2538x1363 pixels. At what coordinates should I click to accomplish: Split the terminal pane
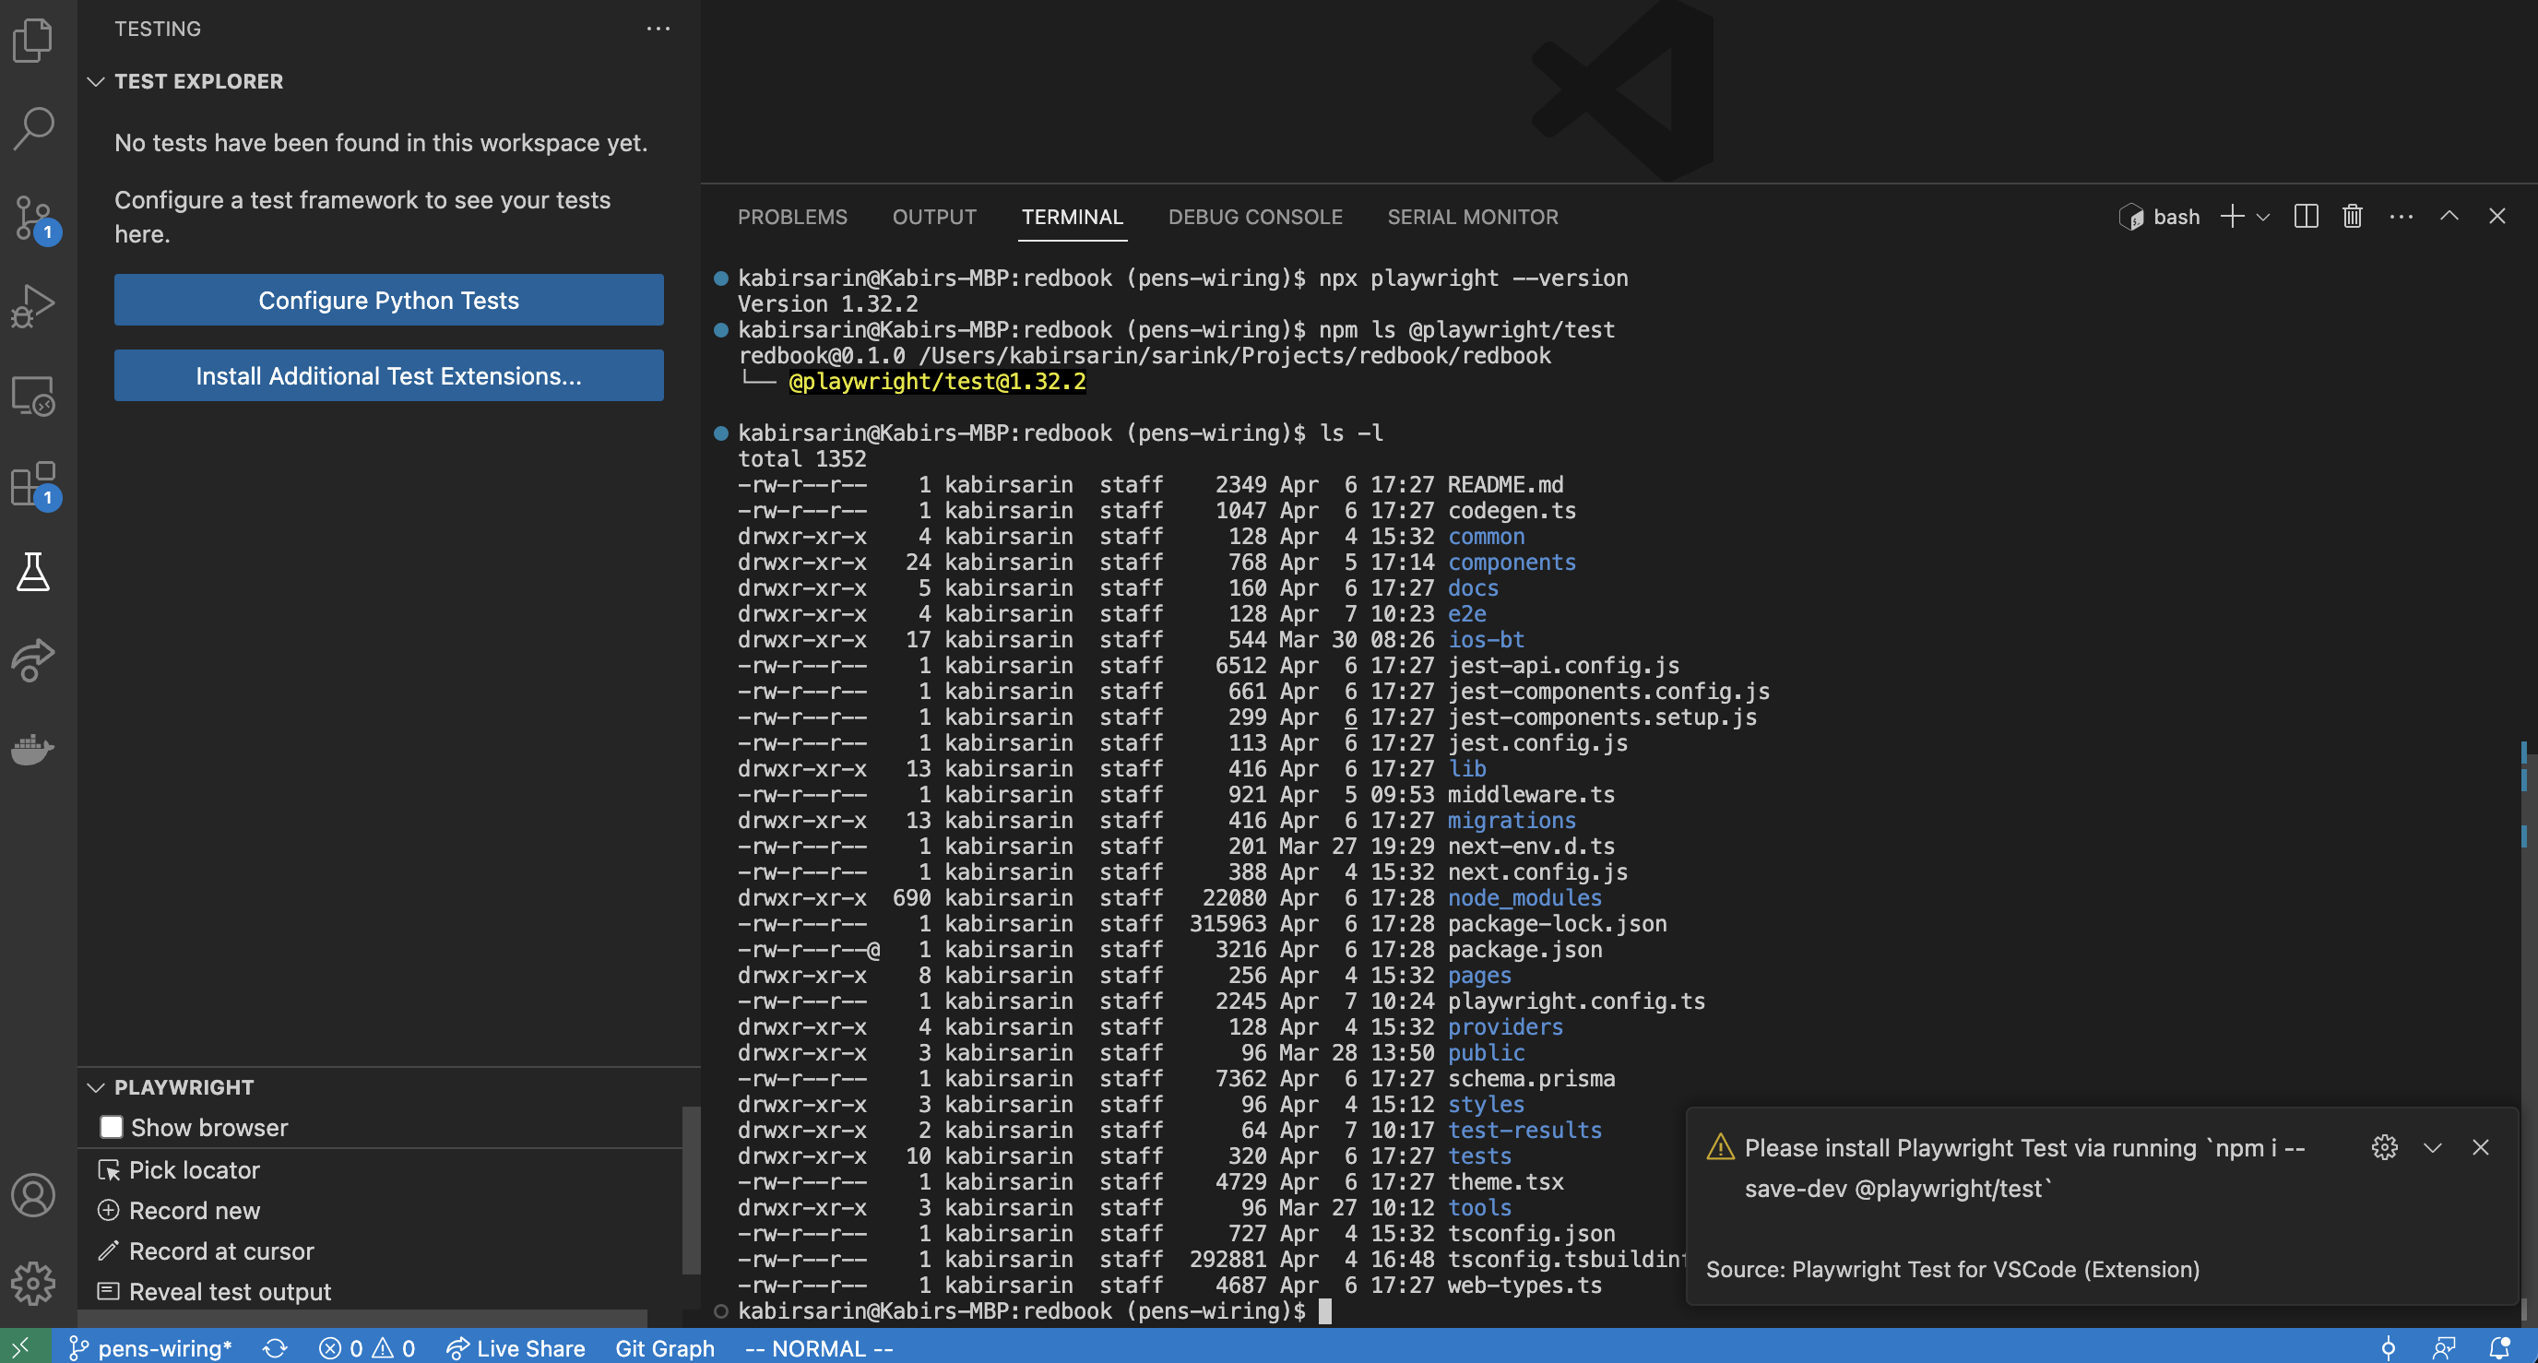pos(2306,216)
